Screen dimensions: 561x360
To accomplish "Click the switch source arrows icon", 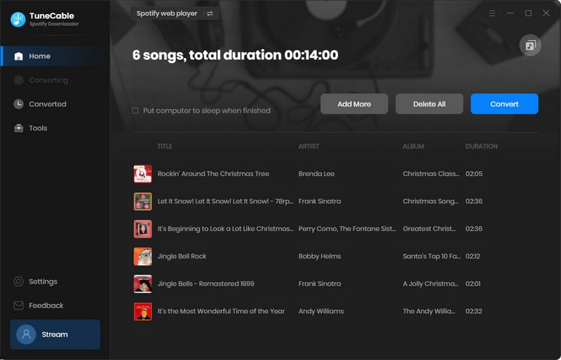I will click(x=209, y=13).
